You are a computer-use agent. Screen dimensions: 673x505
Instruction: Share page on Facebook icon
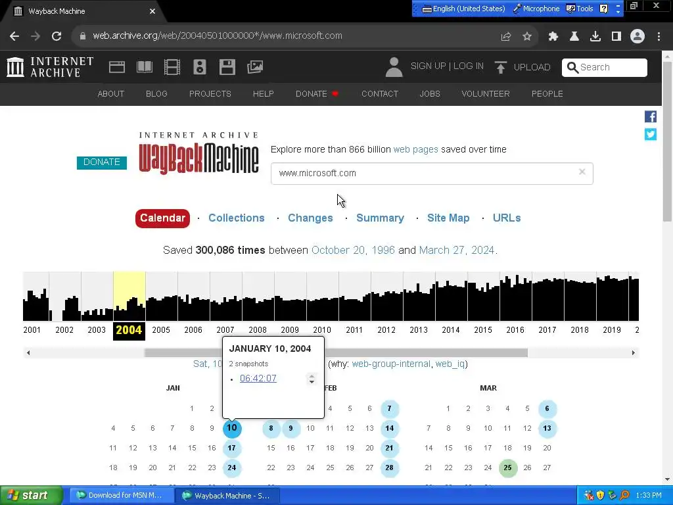click(x=650, y=116)
